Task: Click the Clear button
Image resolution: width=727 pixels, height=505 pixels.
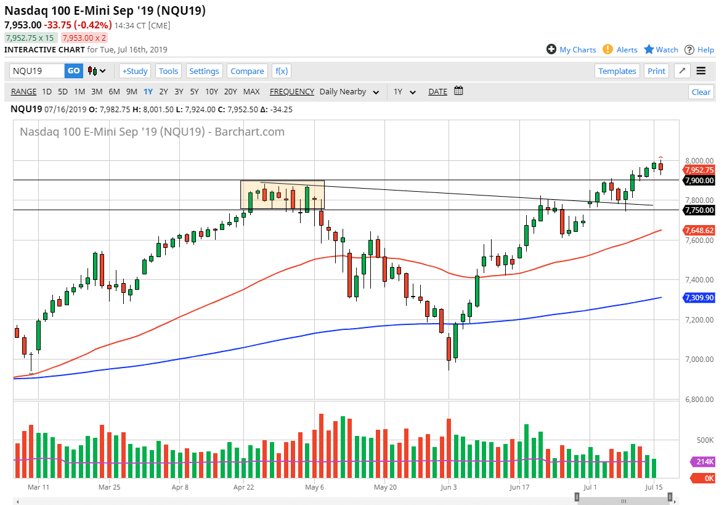Action: (x=701, y=92)
